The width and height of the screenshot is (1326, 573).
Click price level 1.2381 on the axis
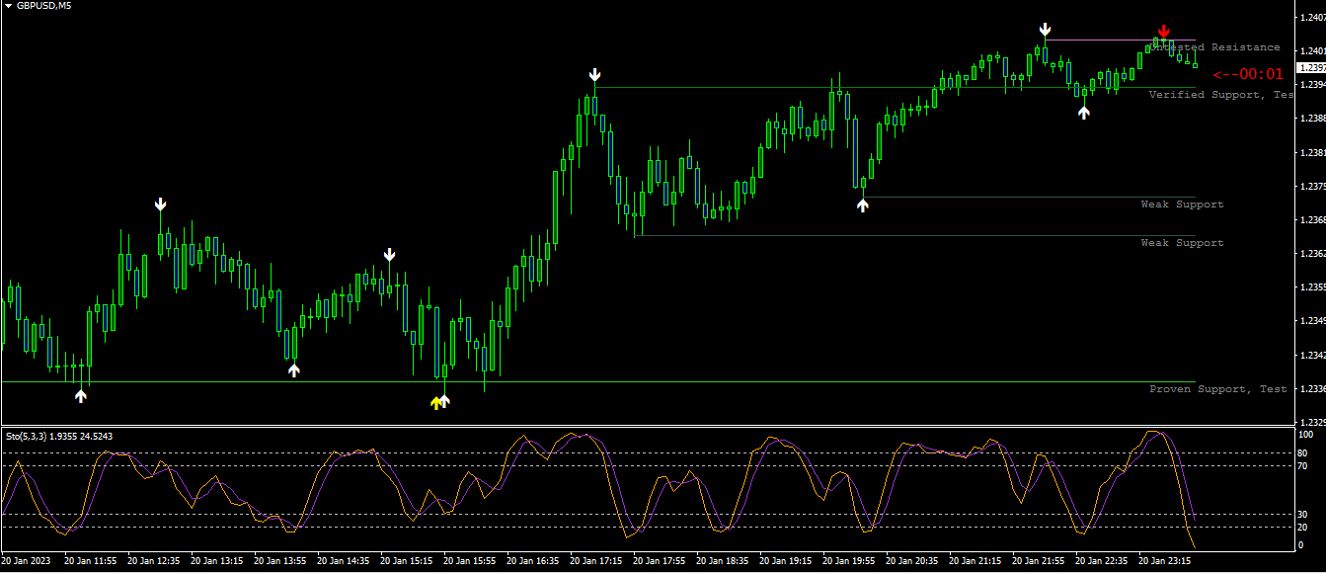coord(1312,152)
